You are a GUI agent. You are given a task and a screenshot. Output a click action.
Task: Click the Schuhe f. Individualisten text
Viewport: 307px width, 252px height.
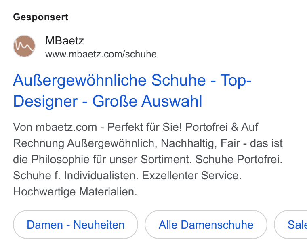point(76,175)
